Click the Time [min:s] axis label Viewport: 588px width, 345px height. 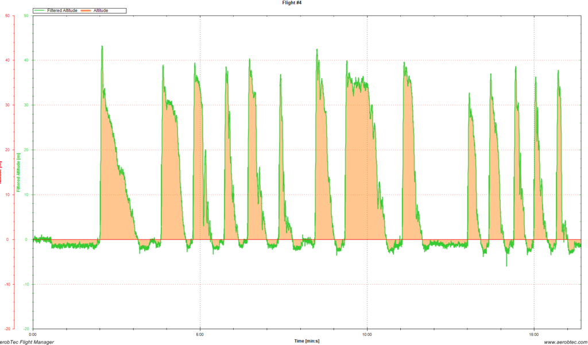coord(307,341)
